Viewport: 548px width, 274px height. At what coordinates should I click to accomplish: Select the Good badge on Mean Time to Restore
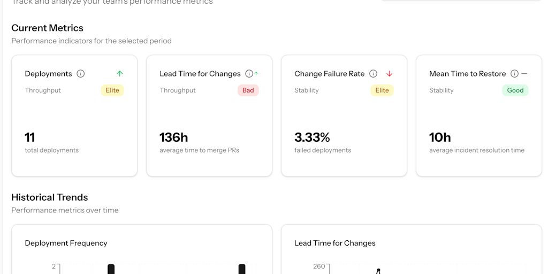click(x=515, y=90)
